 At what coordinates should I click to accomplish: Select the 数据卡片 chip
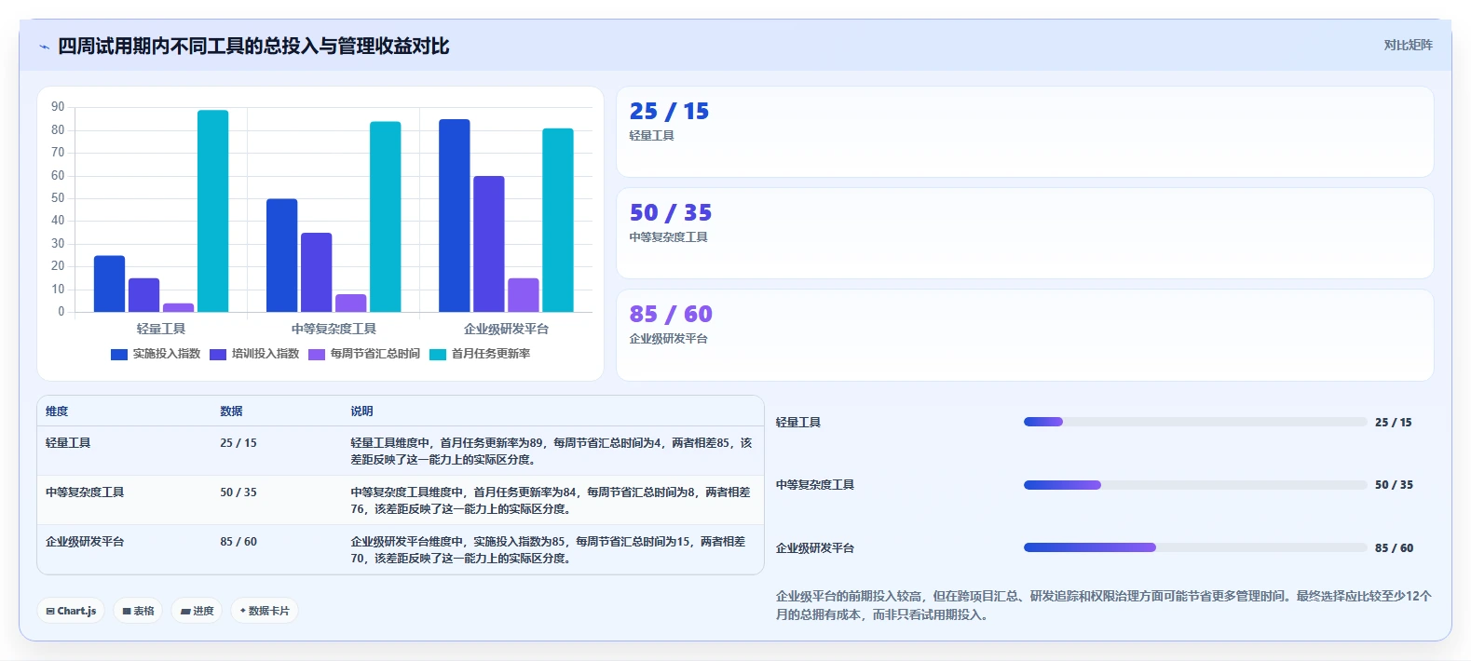(x=265, y=611)
